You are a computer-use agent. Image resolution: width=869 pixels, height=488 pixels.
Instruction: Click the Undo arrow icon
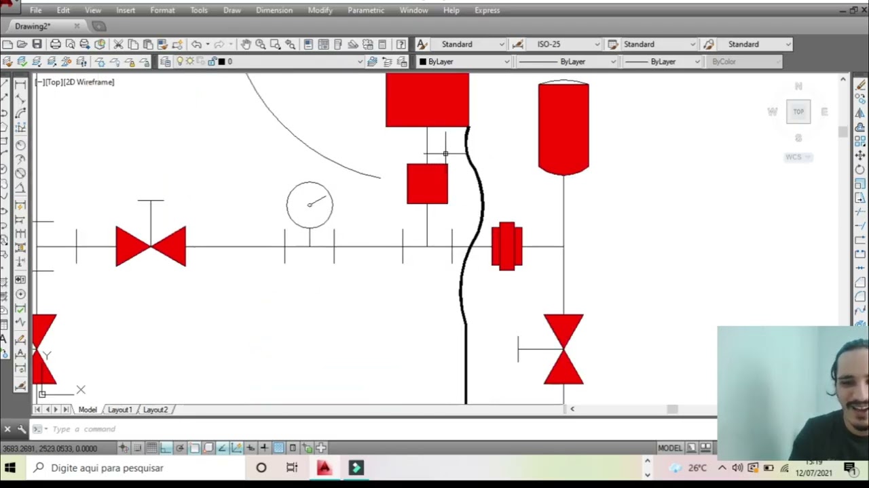pyautogui.click(x=196, y=44)
